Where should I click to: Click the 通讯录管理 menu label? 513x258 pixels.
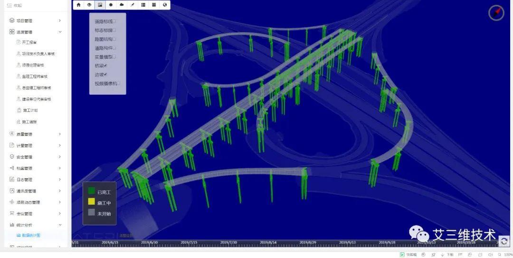[x=27, y=191]
